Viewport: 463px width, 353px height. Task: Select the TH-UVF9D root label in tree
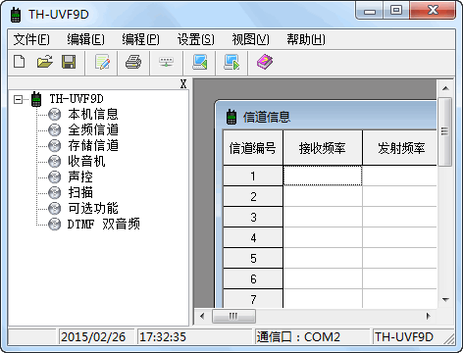(77, 99)
